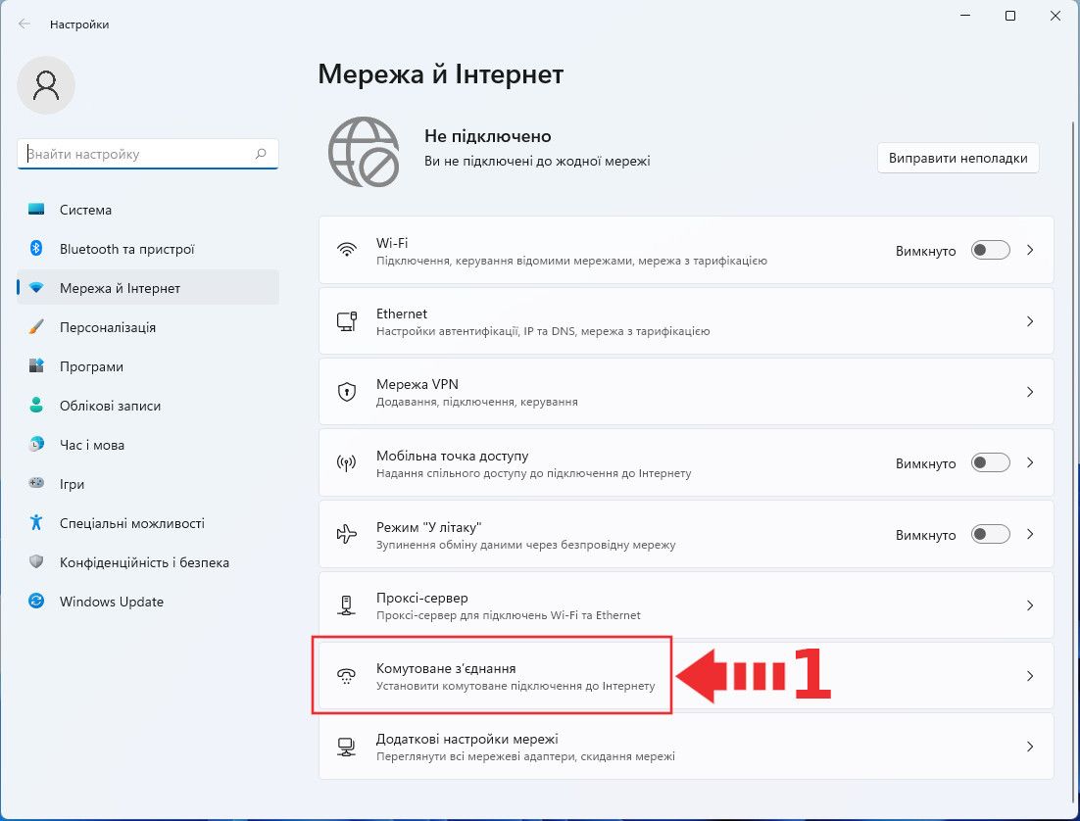Click Настройки window title
The image size is (1080, 821).
(79, 24)
